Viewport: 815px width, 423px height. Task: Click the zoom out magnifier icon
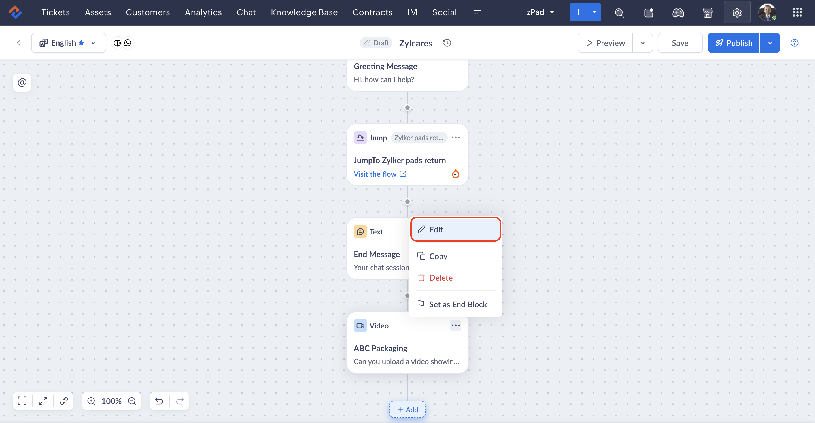point(132,401)
